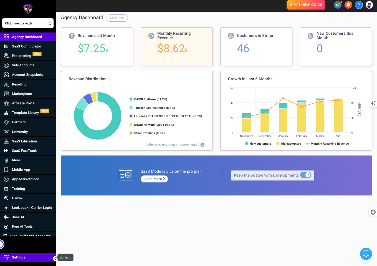Open Why are my stats inaccurate link
This screenshot has height=266, width=377.
tap(173, 145)
